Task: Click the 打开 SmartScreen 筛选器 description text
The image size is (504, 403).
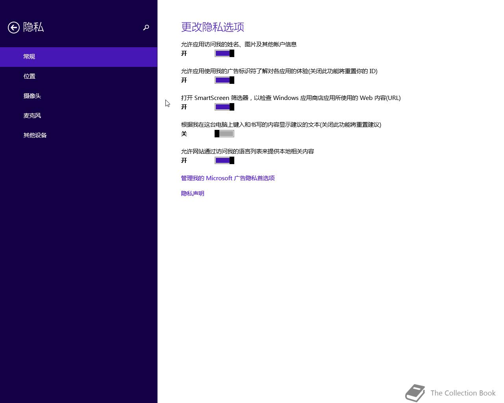Action: tap(291, 98)
